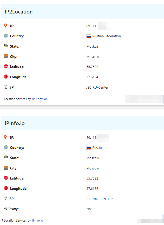Viewport: 164px width, 225px height.
Task: Click the Russian flag next to Russian Federation
Action: [x=89, y=36]
